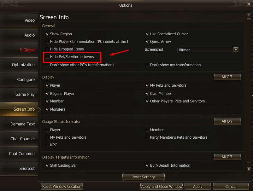Open the Screenshot format dropdown arrow
The width and height of the screenshot is (253, 191).
tap(236, 50)
